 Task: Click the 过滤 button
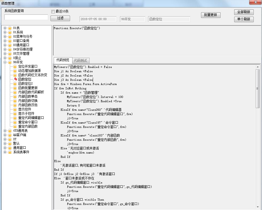click(x=60, y=18)
